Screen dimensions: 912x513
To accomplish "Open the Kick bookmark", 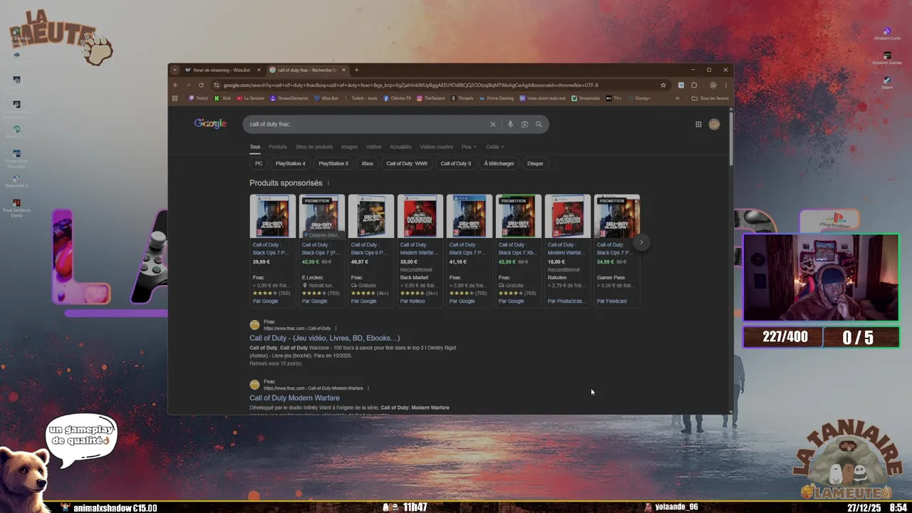I will (x=223, y=98).
